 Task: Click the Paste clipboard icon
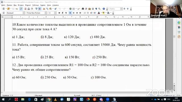51,9
